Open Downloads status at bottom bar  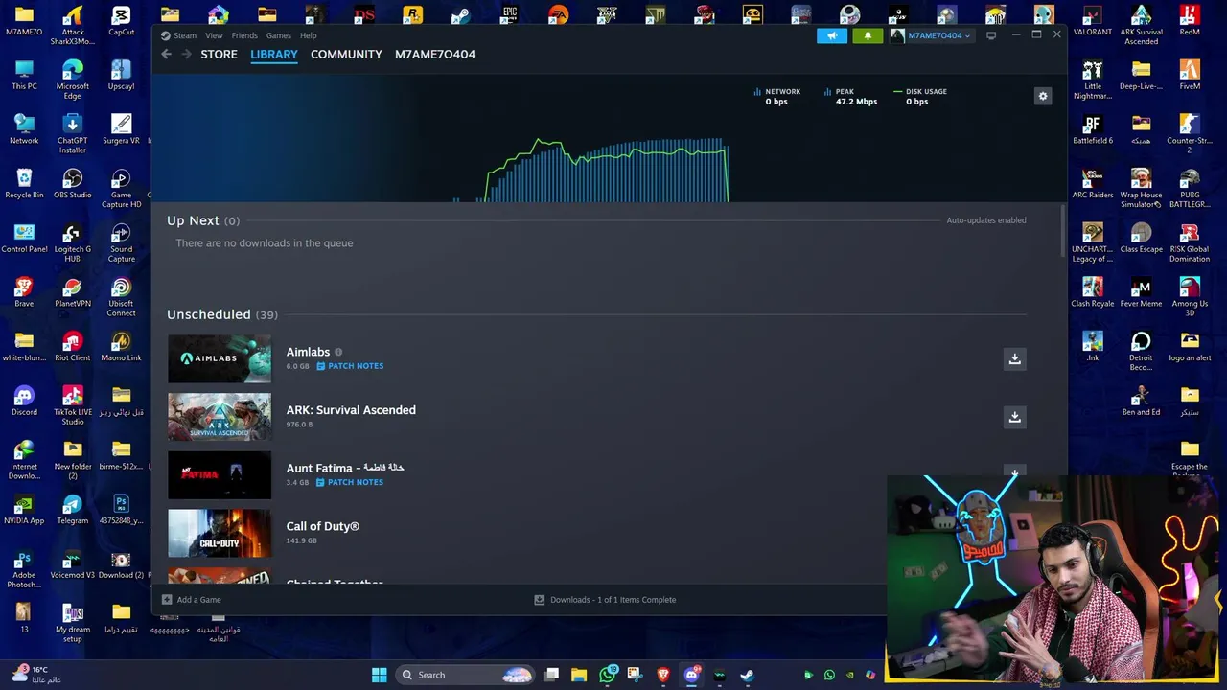[605, 600]
